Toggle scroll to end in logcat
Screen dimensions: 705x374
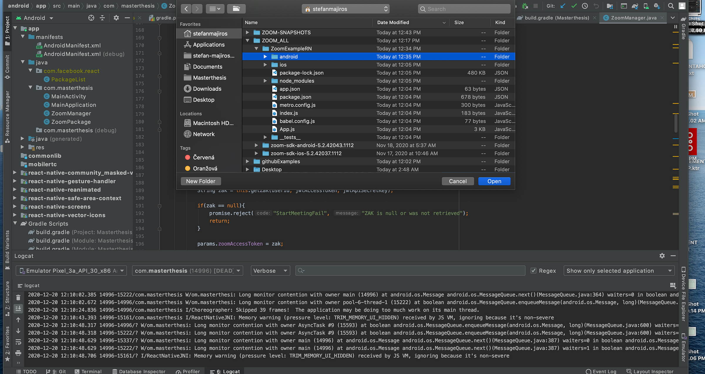pos(18,308)
